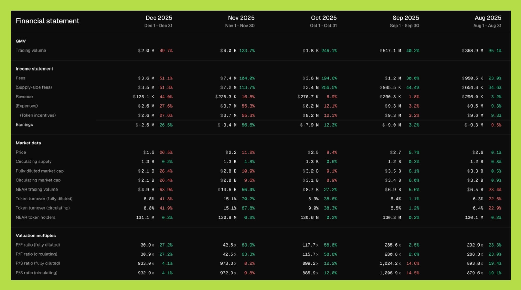Click the Earnings row label
This screenshot has height=290, width=521.
[24, 125]
